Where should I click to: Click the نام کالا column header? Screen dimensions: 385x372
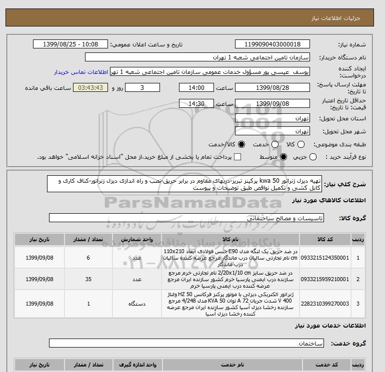coord(230,239)
